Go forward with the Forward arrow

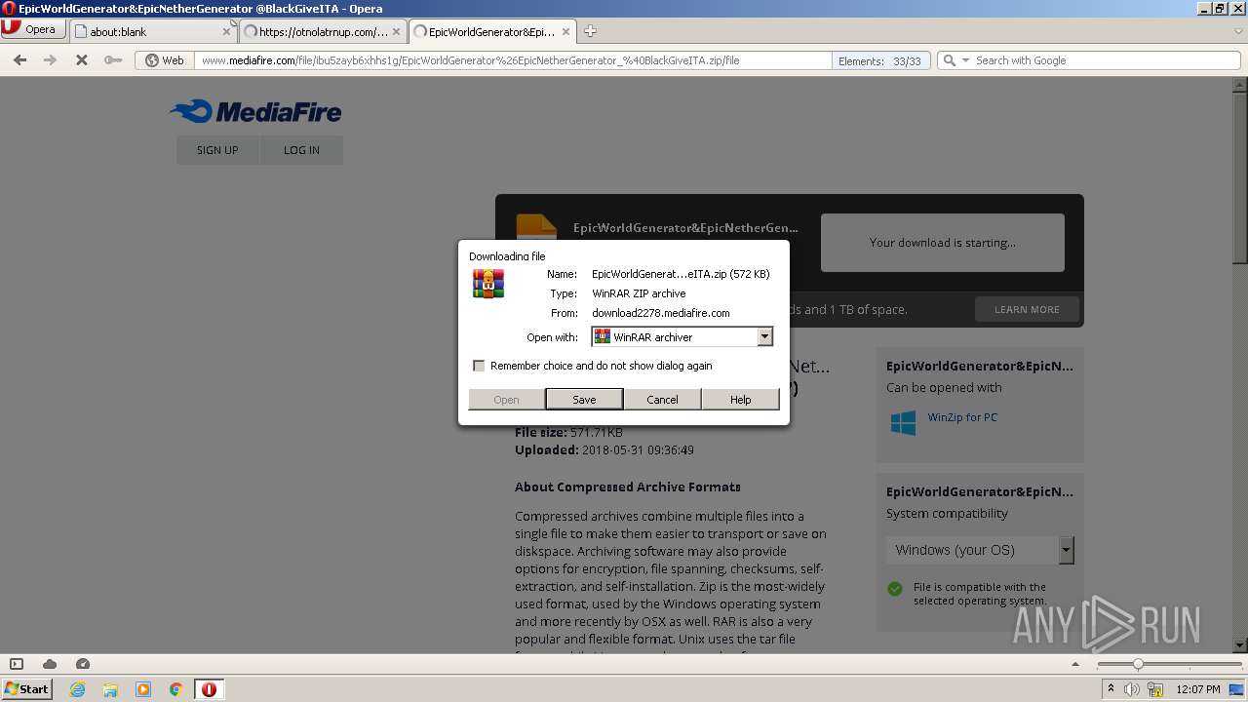click(x=50, y=60)
